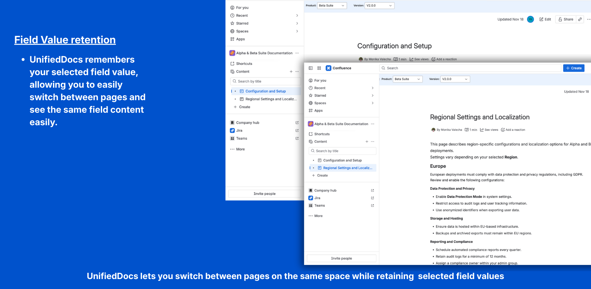Viewport: 591px width, 289px height.
Task: Click the blue Create button
Action: [574, 68]
